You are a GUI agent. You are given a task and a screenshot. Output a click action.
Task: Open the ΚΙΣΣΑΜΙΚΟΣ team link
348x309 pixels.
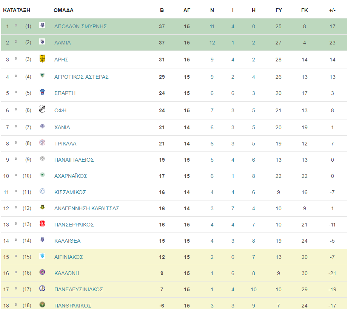pos(70,192)
